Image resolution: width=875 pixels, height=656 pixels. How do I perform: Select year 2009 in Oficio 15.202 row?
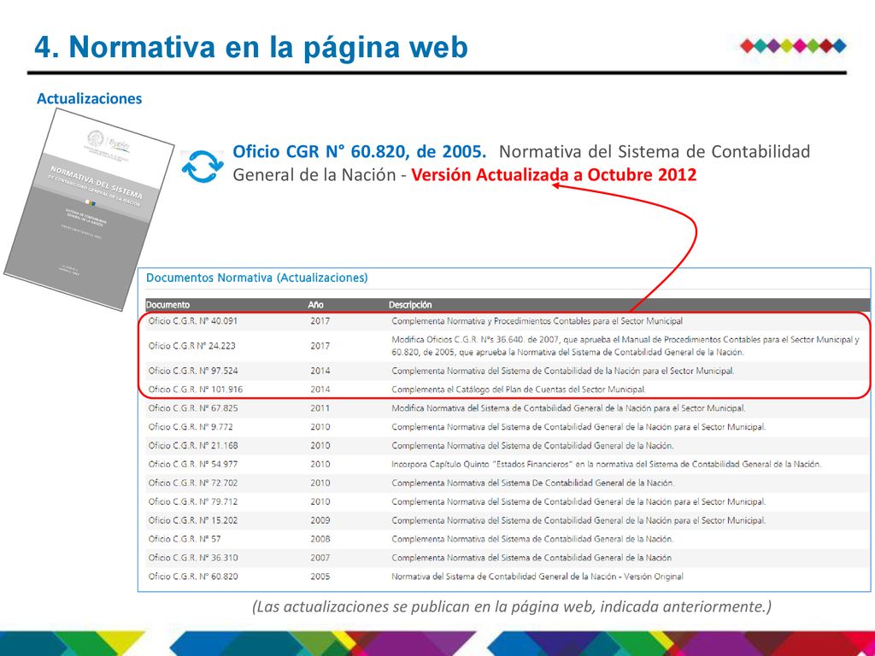pyautogui.click(x=320, y=520)
